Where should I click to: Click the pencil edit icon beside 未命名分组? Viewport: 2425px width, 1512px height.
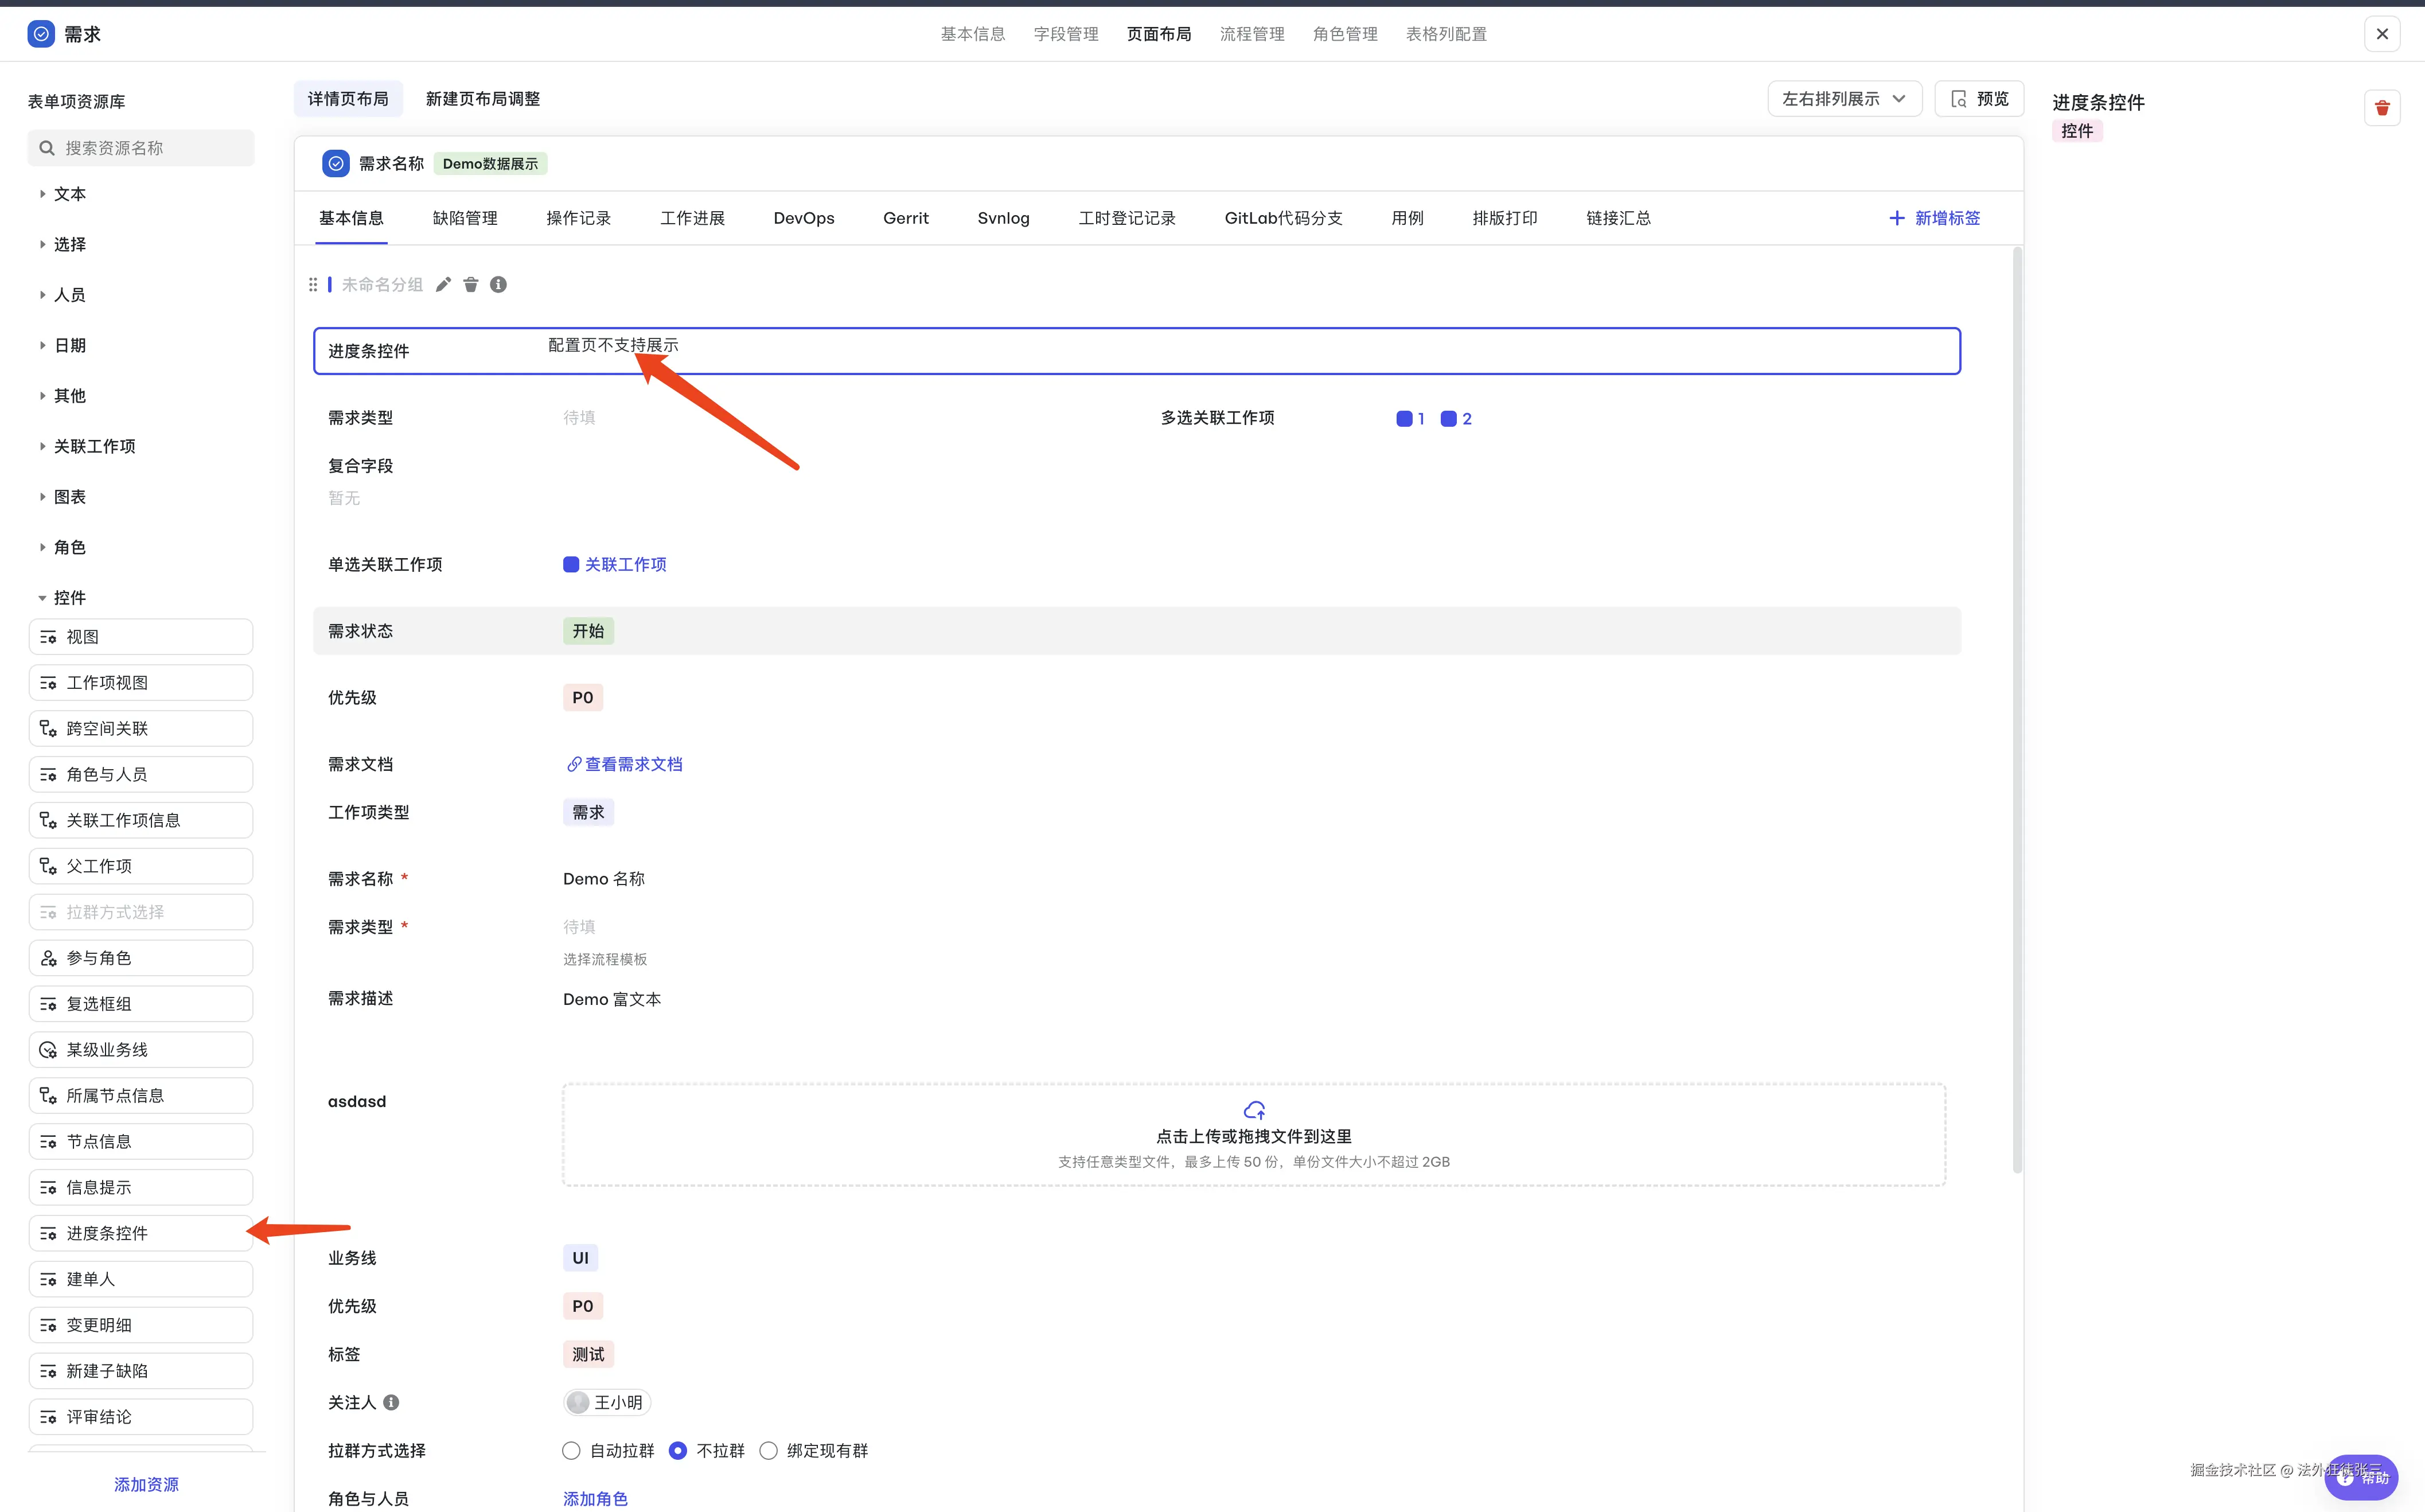(x=443, y=285)
